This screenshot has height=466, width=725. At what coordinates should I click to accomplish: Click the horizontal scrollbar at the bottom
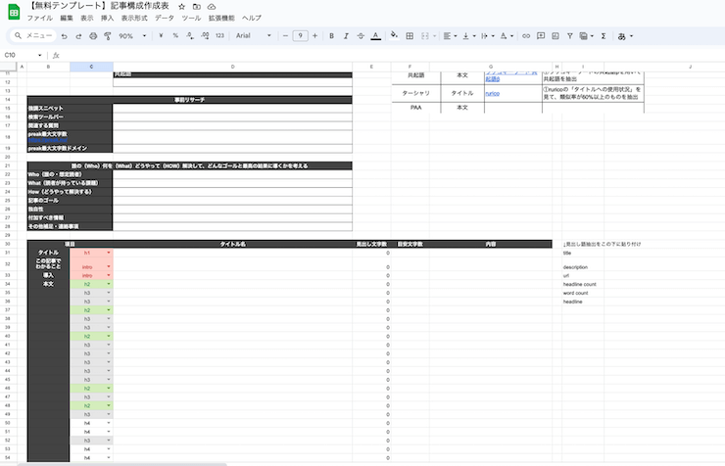[x=121, y=464]
